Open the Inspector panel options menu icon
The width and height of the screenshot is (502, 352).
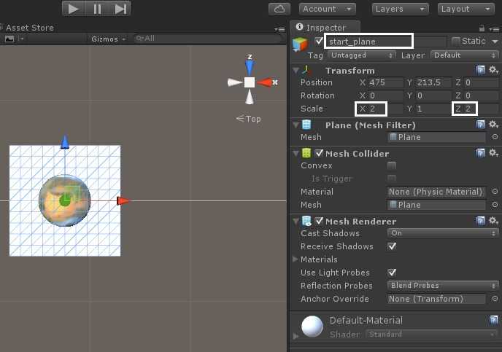coord(494,29)
